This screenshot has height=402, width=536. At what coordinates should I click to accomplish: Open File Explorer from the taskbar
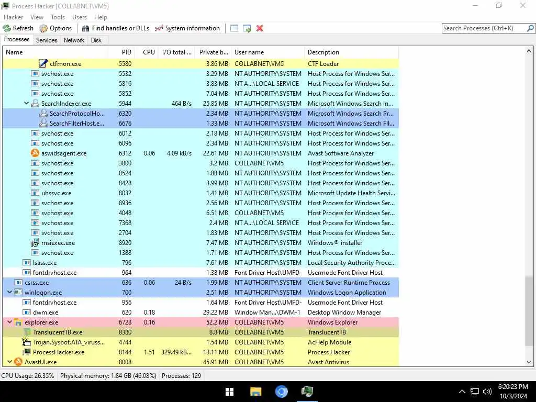click(x=255, y=392)
